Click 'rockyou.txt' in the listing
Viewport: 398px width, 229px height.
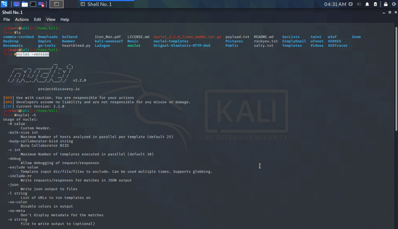click(266, 41)
